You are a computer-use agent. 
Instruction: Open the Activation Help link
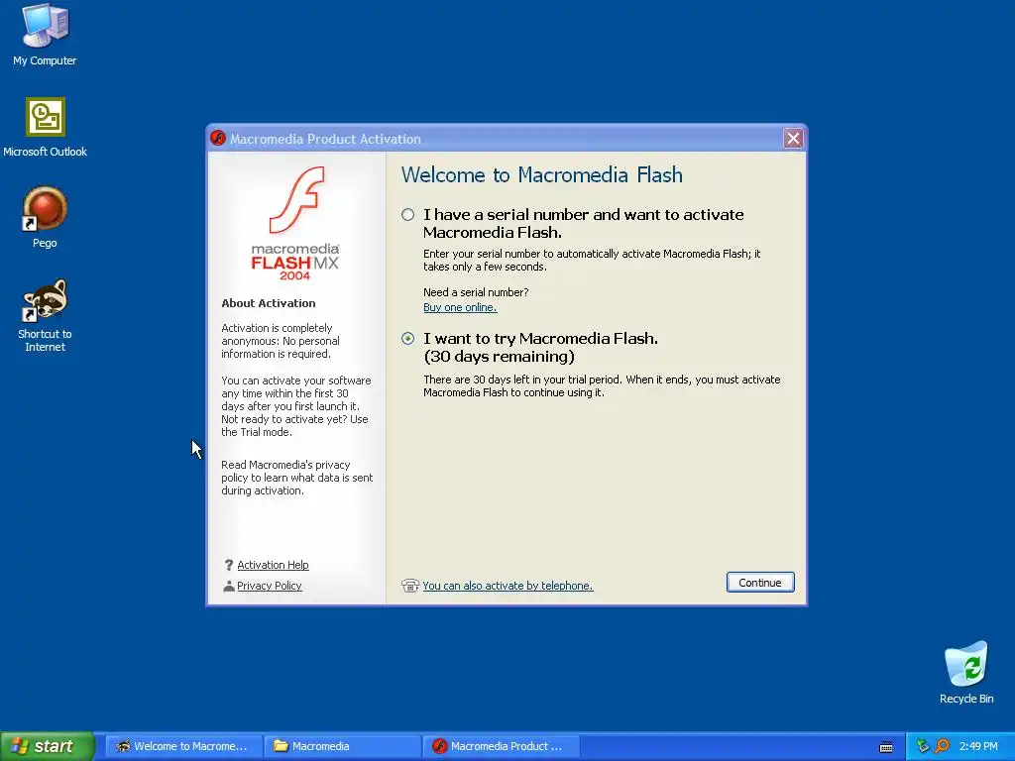coord(273,565)
